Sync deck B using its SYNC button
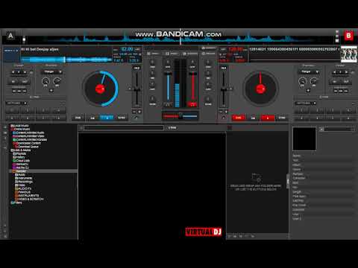The image size is (358, 268). point(282,118)
